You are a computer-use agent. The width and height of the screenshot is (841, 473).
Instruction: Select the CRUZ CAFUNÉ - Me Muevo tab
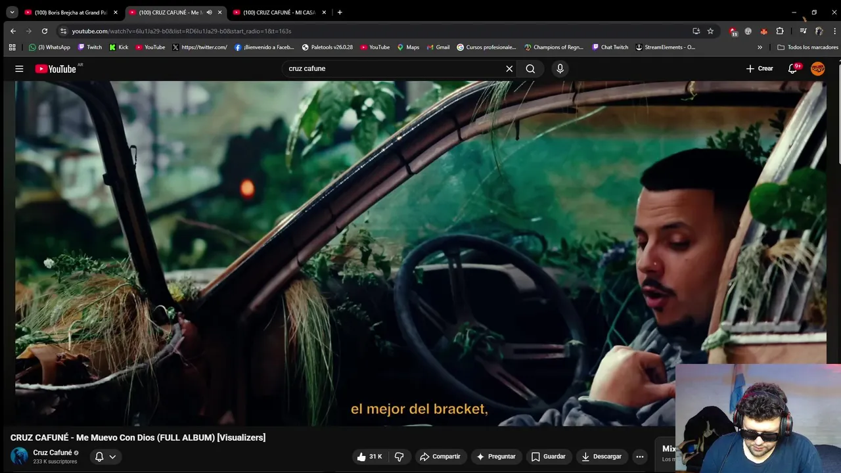(x=170, y=12)
